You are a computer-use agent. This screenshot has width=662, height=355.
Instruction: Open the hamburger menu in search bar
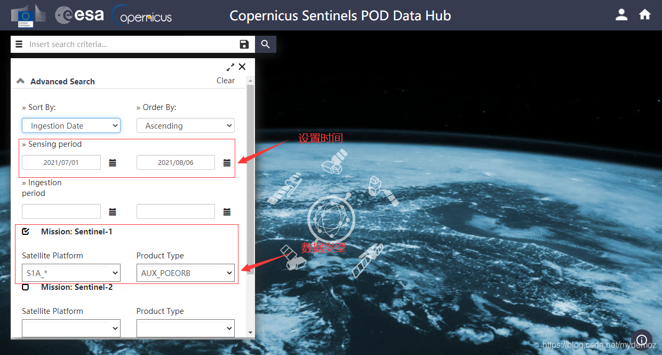pyautogui.click(x=19, y=44)
